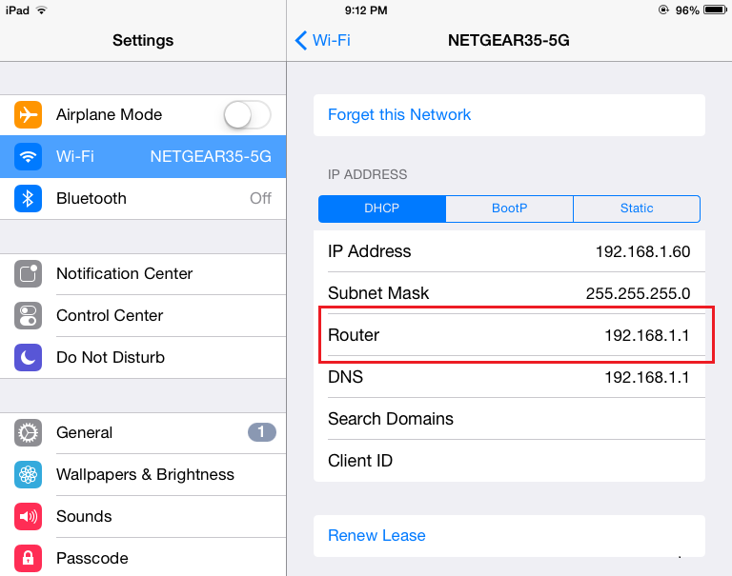Switch to the Static IP segment

coord(637,209)
